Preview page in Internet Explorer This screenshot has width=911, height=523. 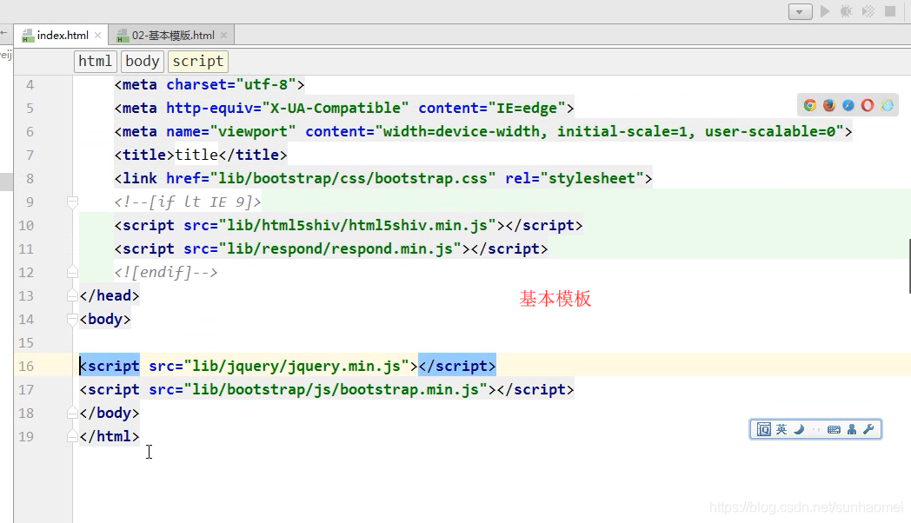888,105
